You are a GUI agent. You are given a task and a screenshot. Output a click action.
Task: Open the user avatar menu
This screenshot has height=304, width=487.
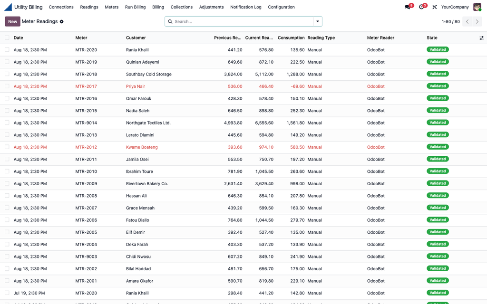click(x=477, y=7)
